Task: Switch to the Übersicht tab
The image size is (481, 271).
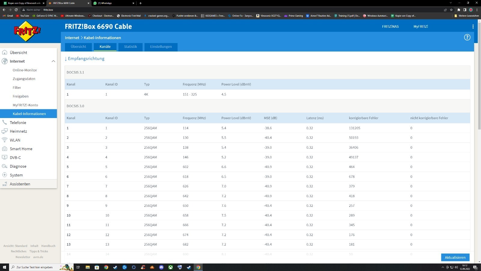Action: click(x=78, y=47)
